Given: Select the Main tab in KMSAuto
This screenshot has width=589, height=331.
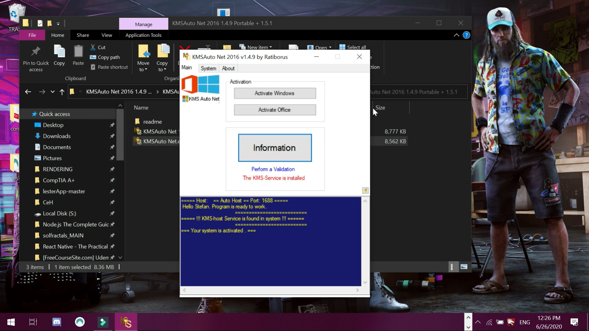Looking at the screenshot, I should pyautogui.click(x=187, y=68).
